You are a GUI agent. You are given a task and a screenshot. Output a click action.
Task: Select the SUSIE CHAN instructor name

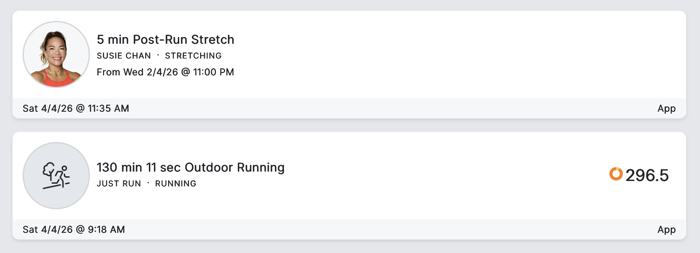click(124, 56)
